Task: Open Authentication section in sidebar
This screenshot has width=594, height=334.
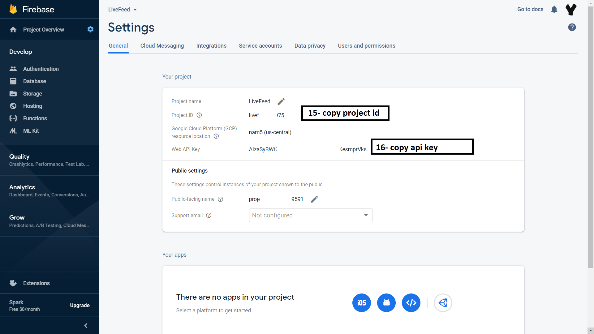Action: point(41,69)
